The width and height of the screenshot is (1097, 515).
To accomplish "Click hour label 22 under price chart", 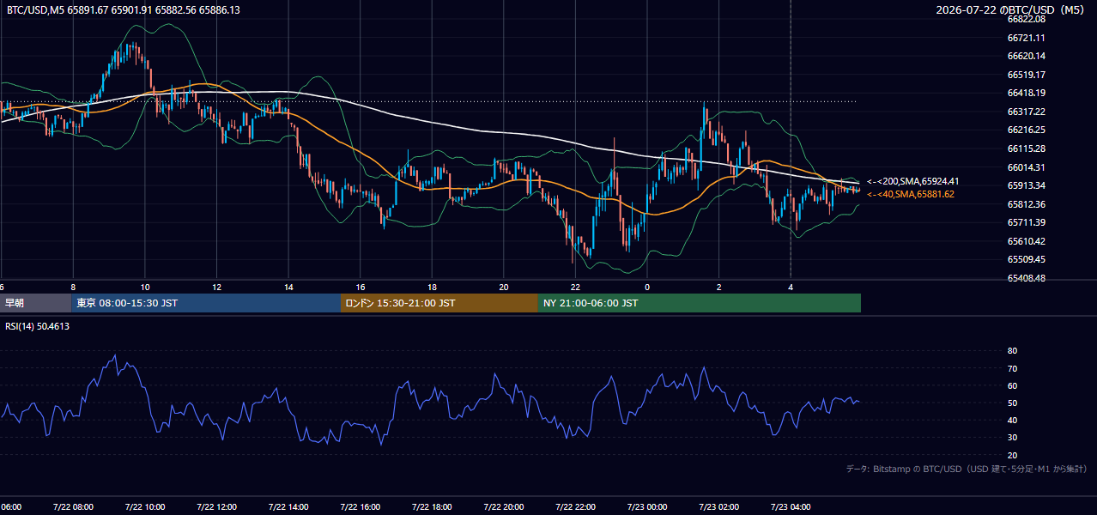I will 575,288.
